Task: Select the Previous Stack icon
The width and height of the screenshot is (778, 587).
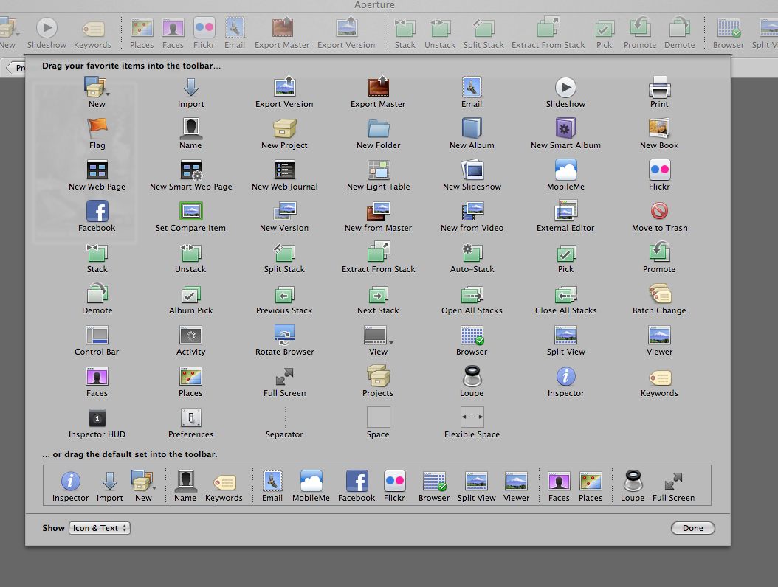Action: point(284,294)
